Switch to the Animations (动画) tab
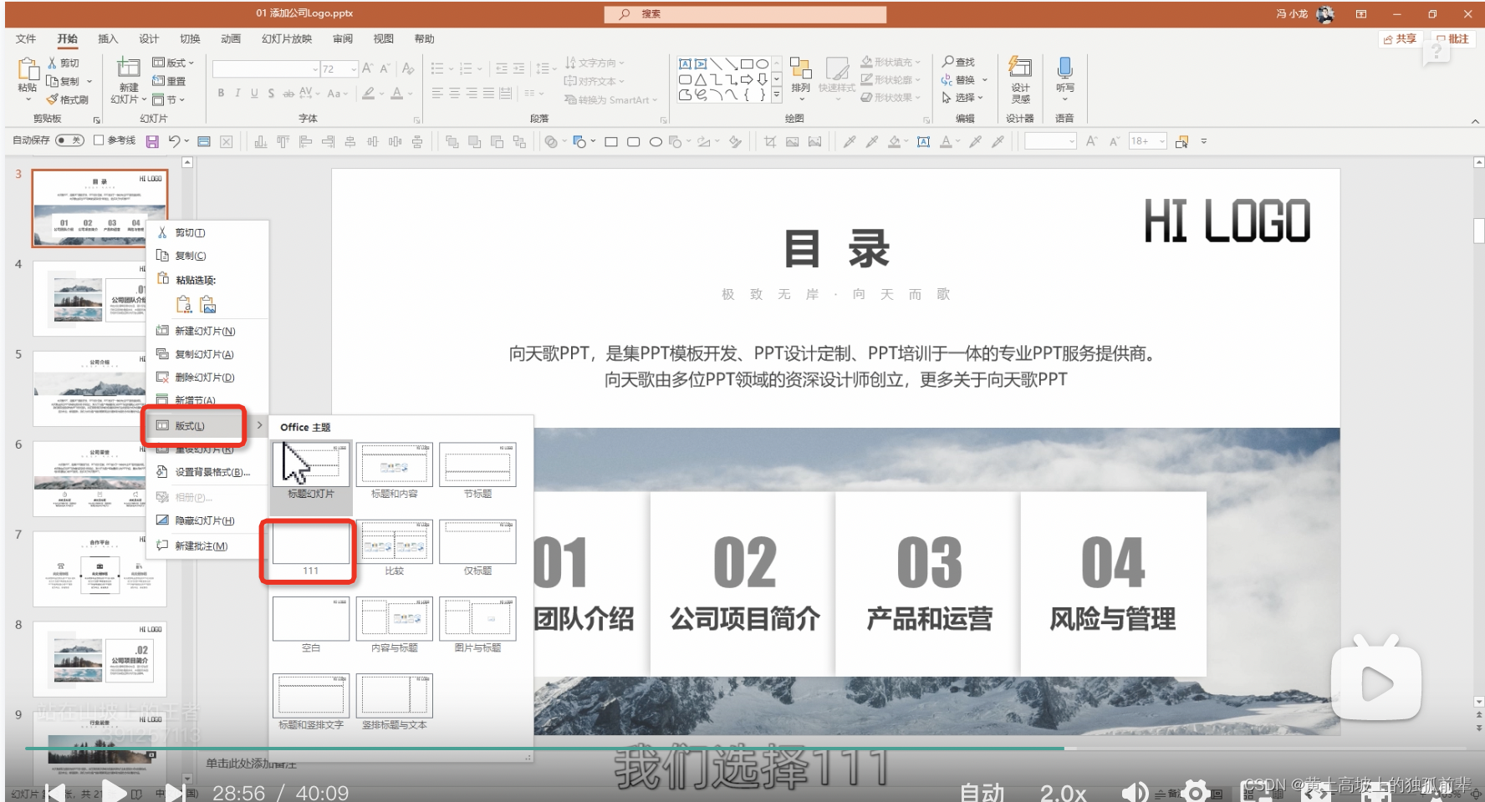This screenshot has width=1485, height=802. point(231,38)
